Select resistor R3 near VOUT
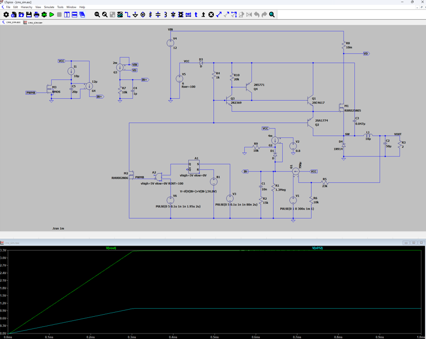Screen dimensions: 426x339 pyautogui.click(x=400, y=145)
